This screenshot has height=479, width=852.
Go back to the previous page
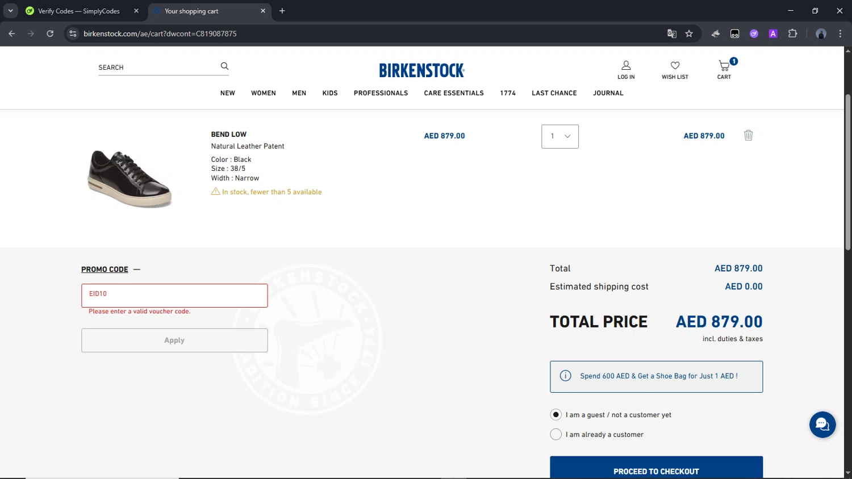12,33
